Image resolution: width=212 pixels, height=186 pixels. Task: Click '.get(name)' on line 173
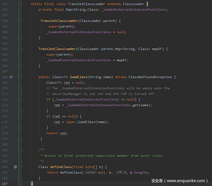click(140, 105)
